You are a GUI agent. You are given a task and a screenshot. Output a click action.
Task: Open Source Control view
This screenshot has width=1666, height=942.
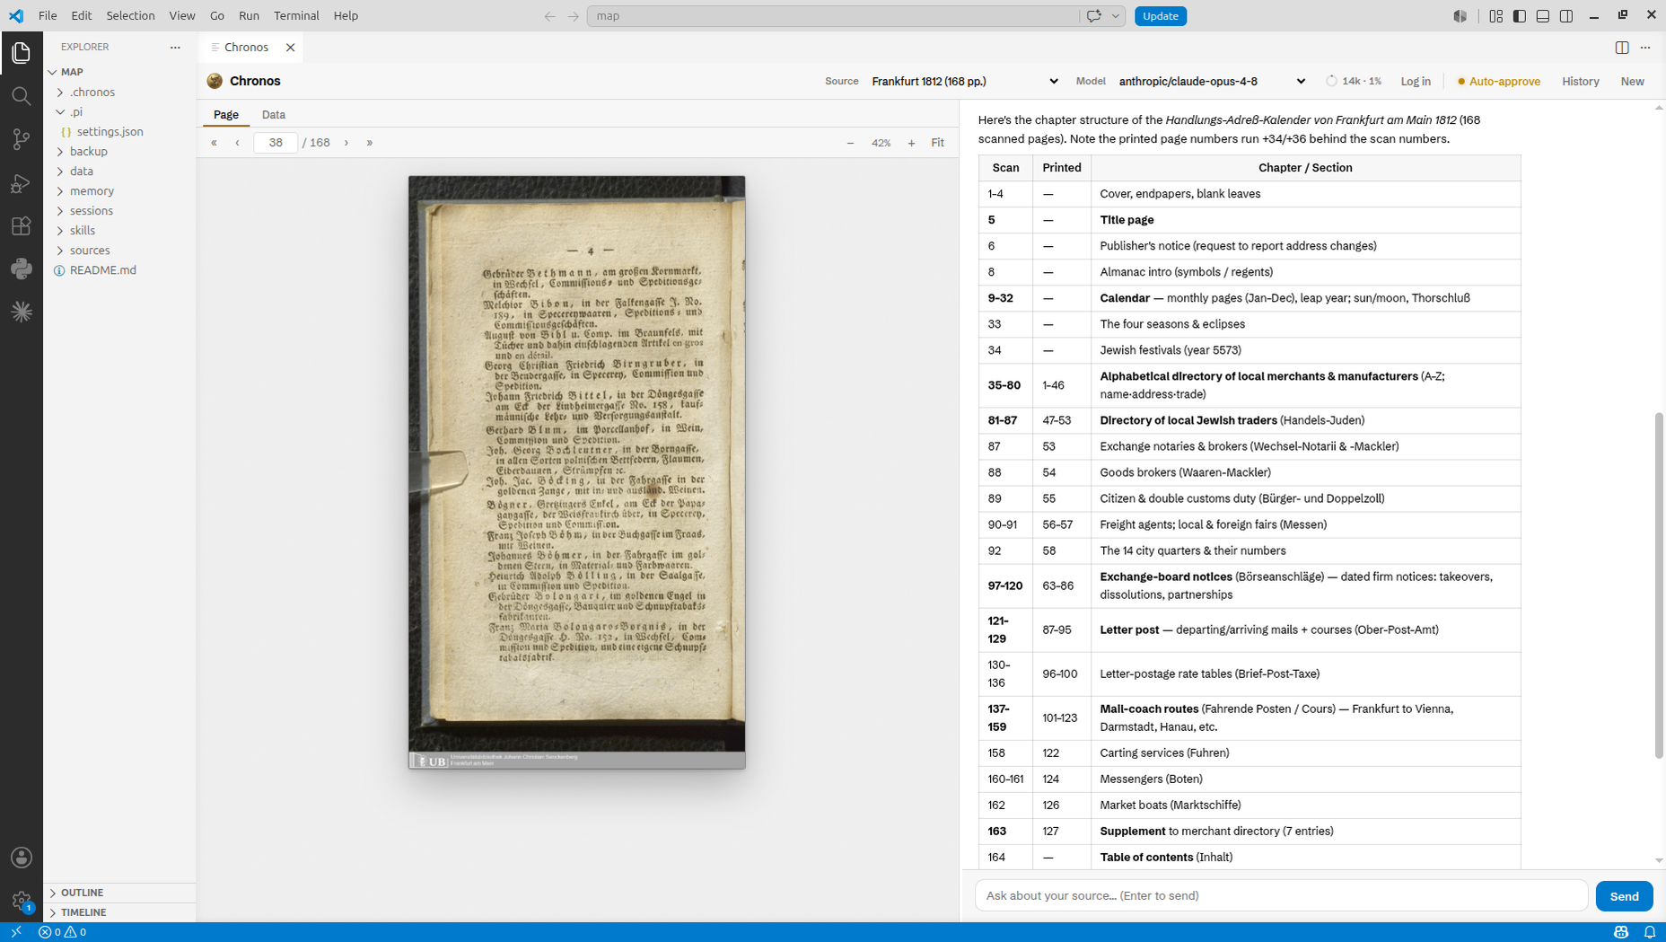(22, 139)
